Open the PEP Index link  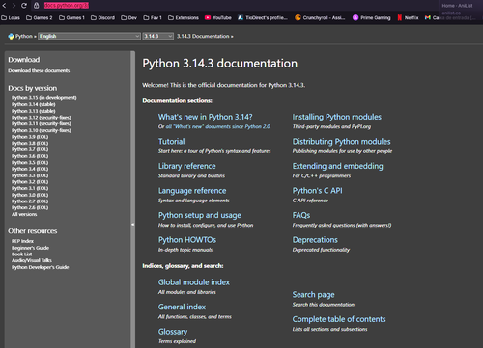coord(22,241)
